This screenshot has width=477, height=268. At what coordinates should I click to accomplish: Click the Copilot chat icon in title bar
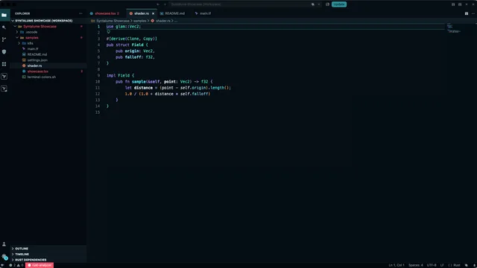[313, 4]
